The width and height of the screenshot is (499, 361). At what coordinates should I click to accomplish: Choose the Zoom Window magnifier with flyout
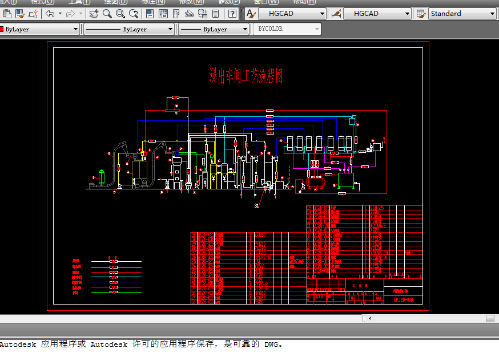coord(120,14)
